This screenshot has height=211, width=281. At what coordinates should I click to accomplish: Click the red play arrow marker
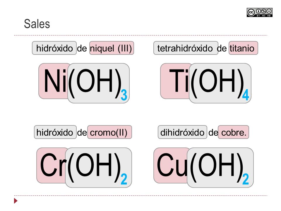coord(16,201)
